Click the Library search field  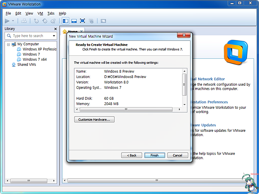[x=31, y=36]
